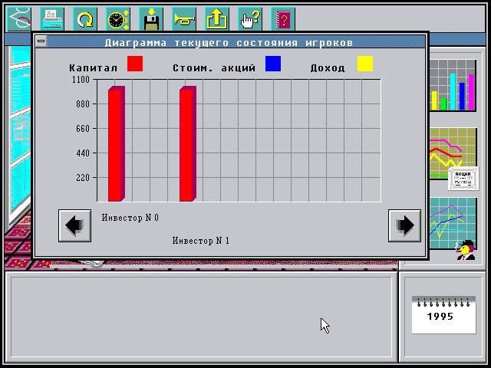Click the Инвестор N 0 label

click(130, 218)
